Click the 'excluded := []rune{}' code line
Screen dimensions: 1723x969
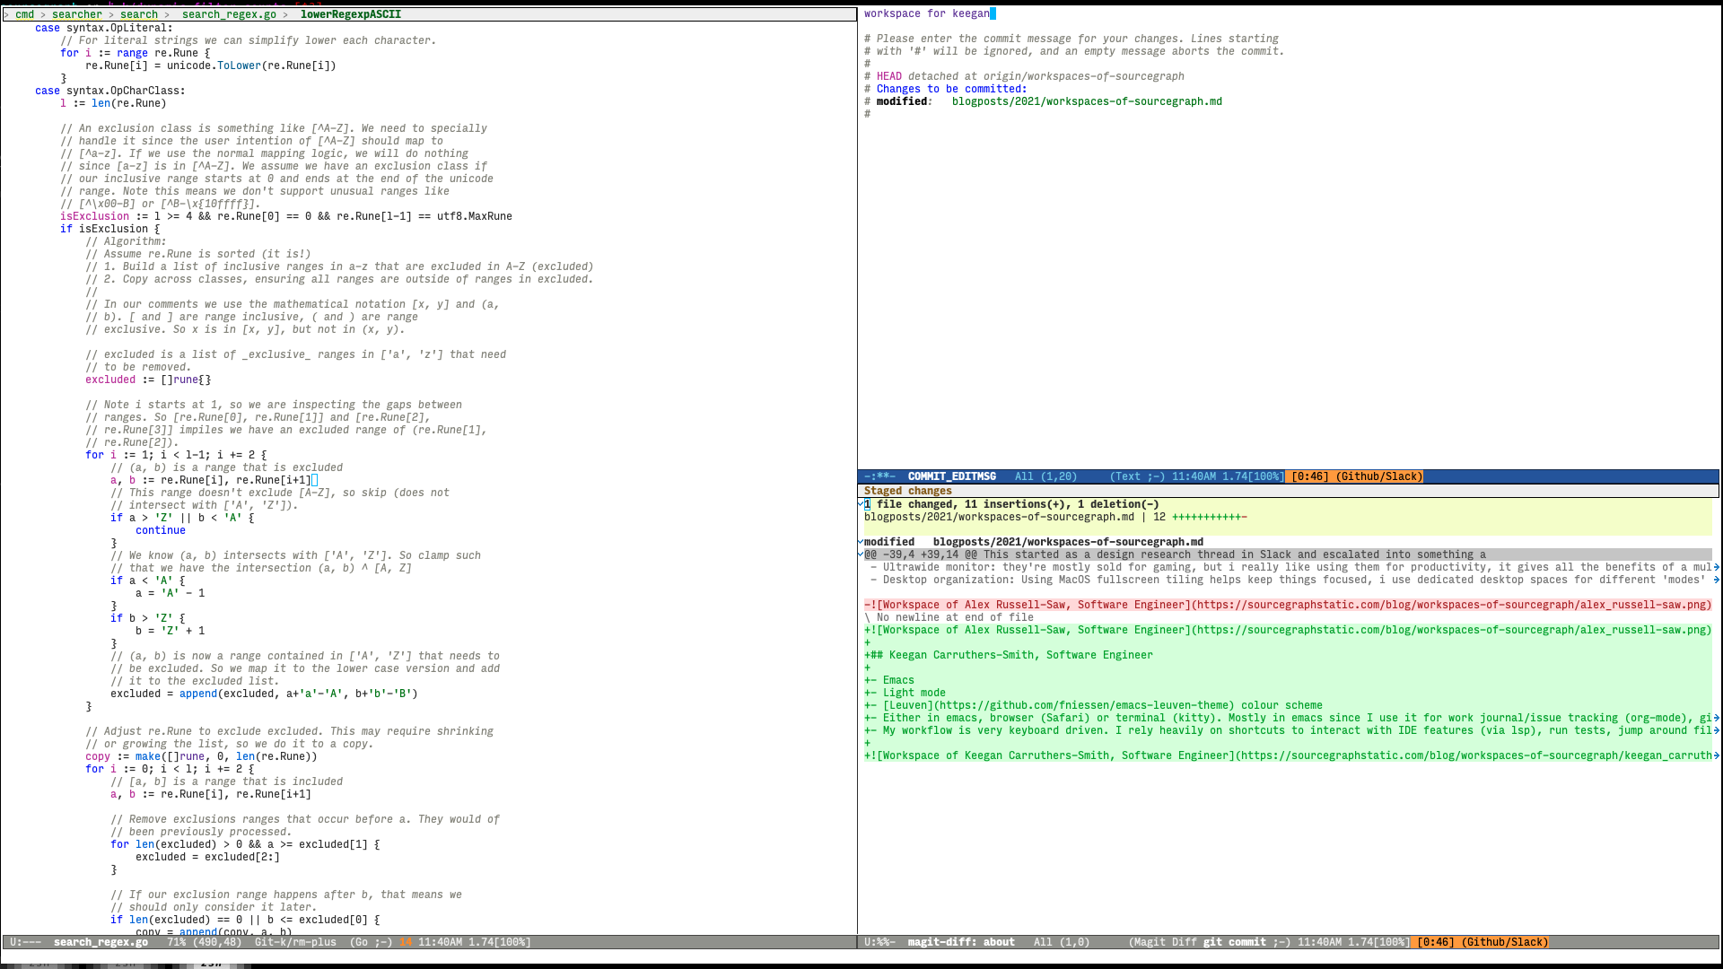148,380
